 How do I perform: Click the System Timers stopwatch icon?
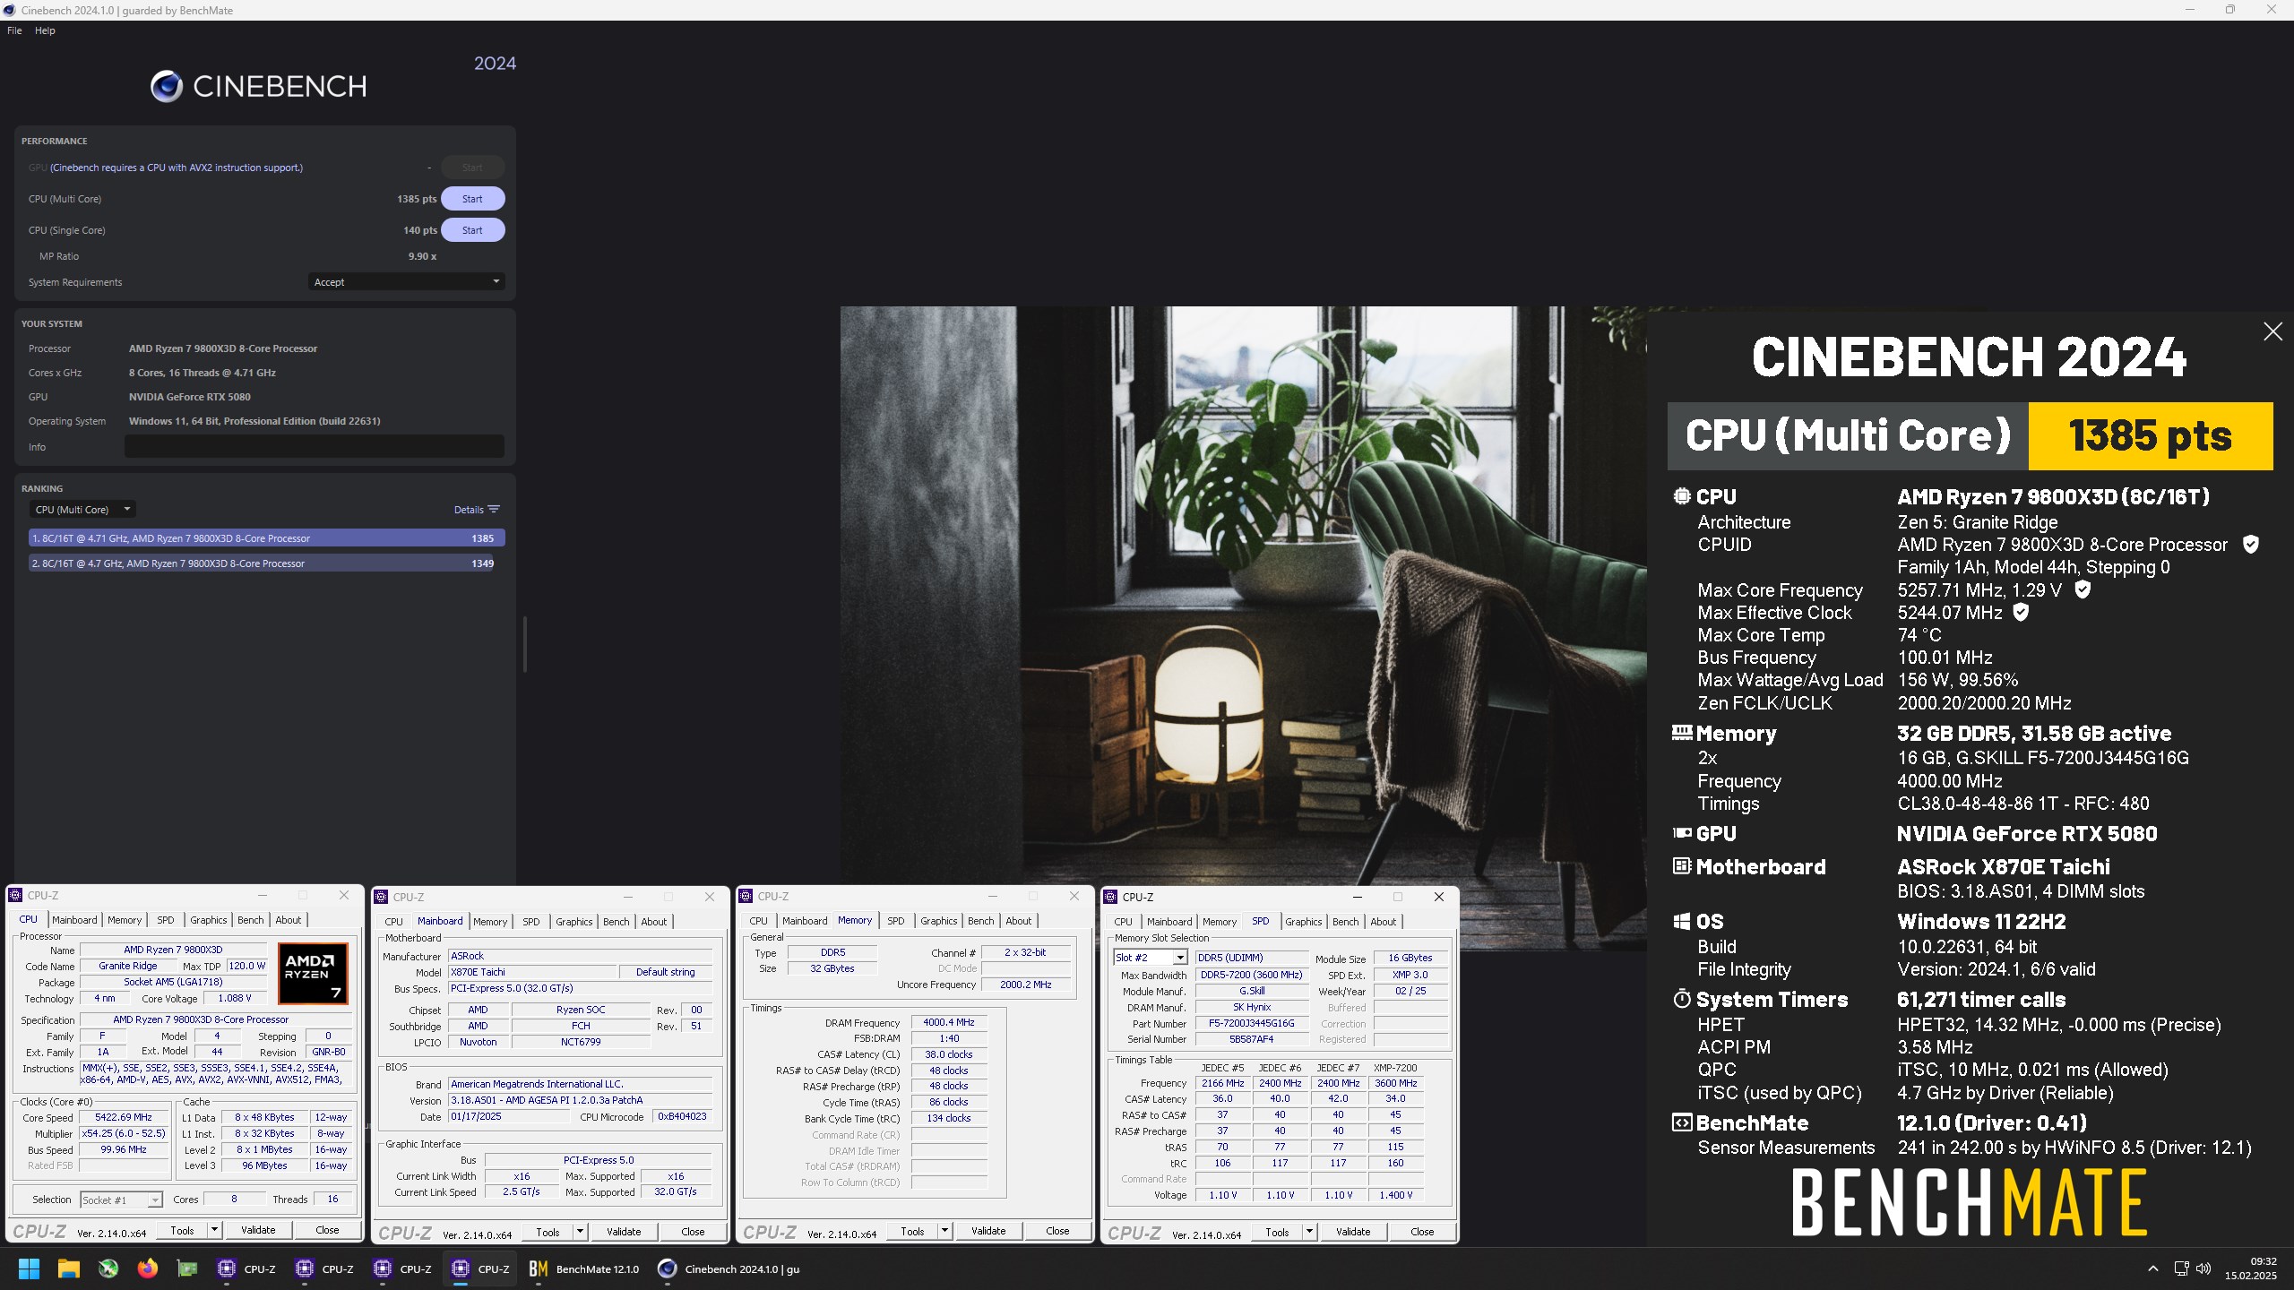click(x=1682, y=999)
